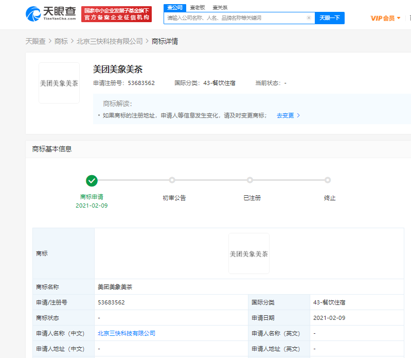Image resolution: width=411 pixels, height=358 pixels.
Task: Select the 2021-02-09 date under 商标申请
Action: coord(92,206)
